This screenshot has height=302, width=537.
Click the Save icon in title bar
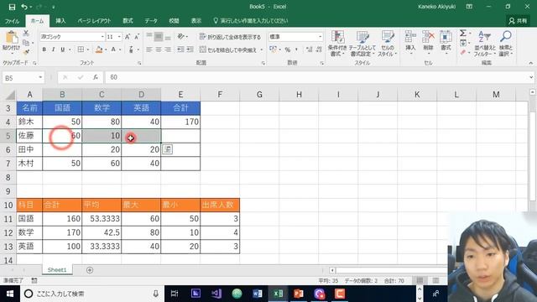coord(12,7)
